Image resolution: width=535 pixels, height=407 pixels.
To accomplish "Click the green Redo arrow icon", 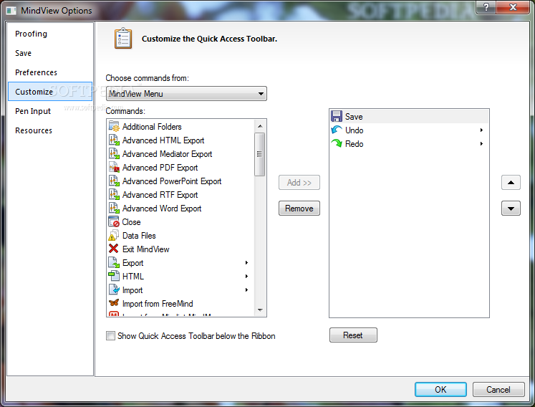I will [x=337, y=143].
